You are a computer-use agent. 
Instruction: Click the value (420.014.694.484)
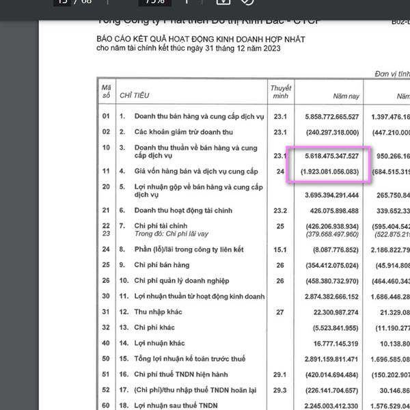(x=332, y=375)
